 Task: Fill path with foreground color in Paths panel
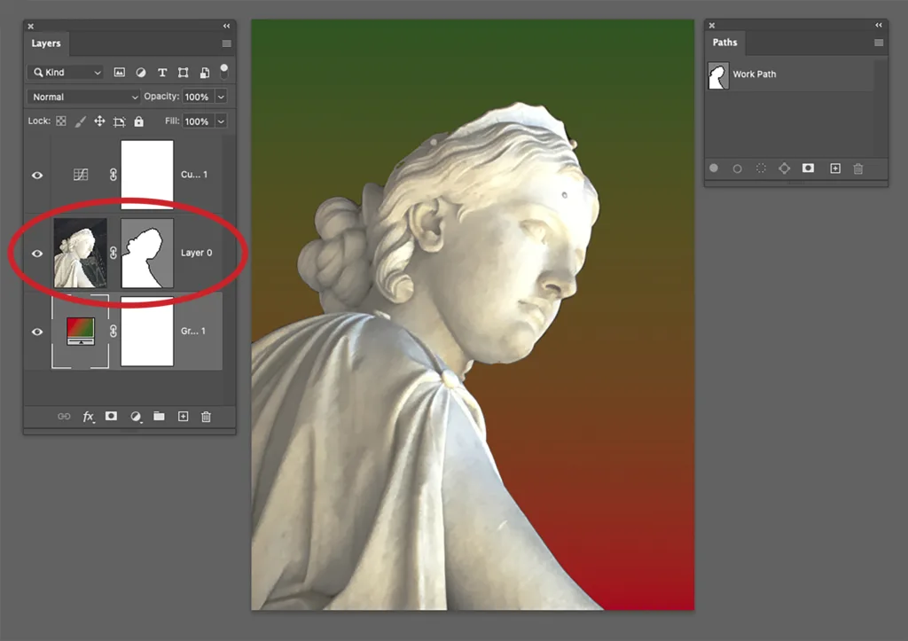pyautogui.click(x=714, y=168)
